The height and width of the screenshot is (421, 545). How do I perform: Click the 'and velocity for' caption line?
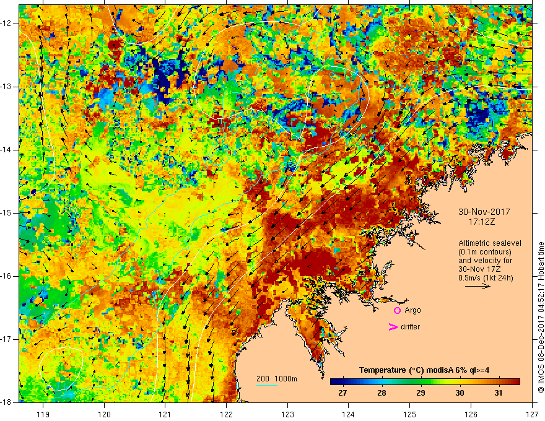[485, 261]
